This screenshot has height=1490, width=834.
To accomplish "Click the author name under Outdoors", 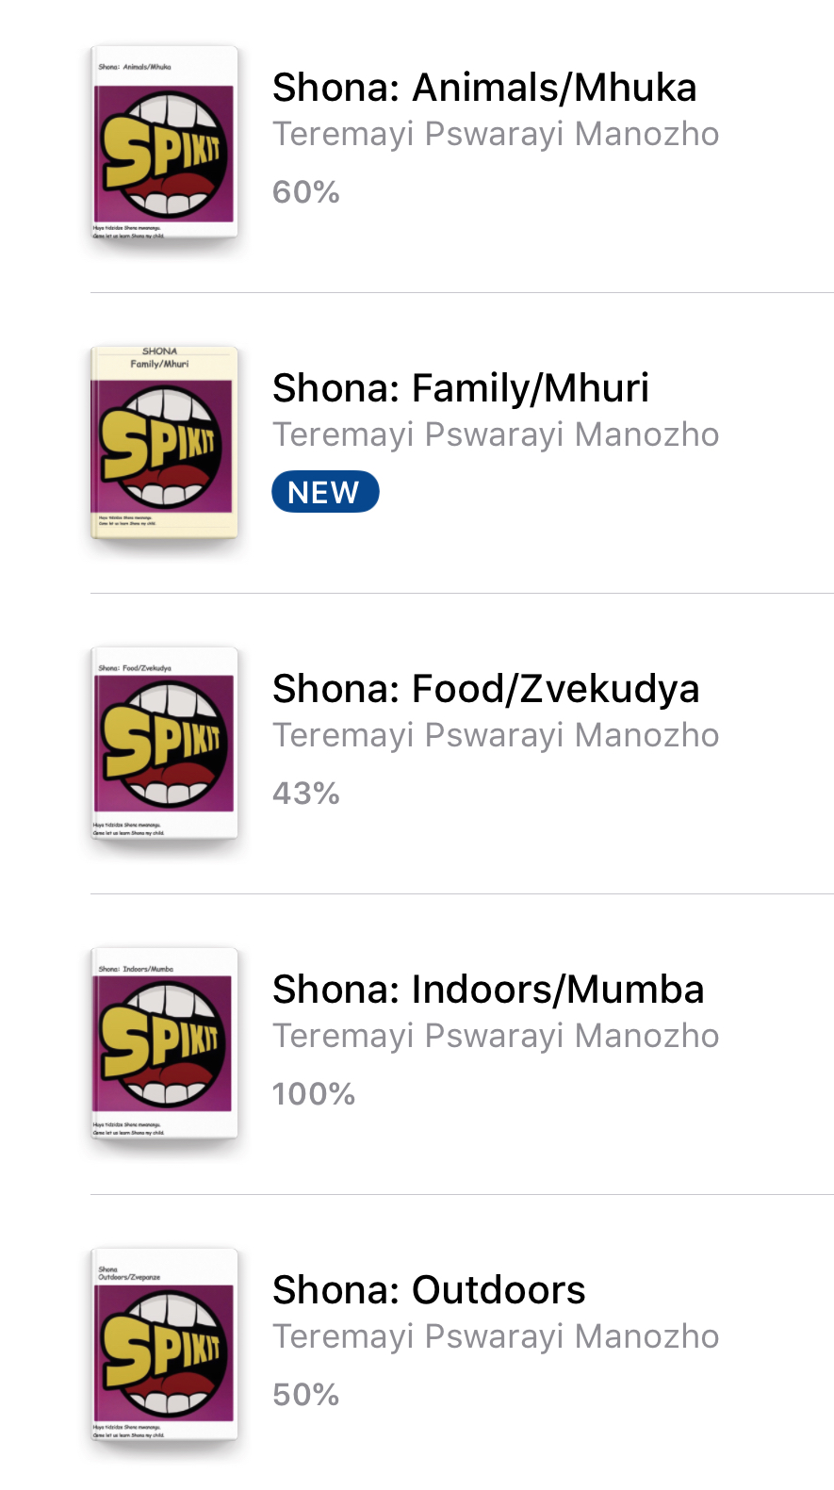I will tap(496, 1337).
